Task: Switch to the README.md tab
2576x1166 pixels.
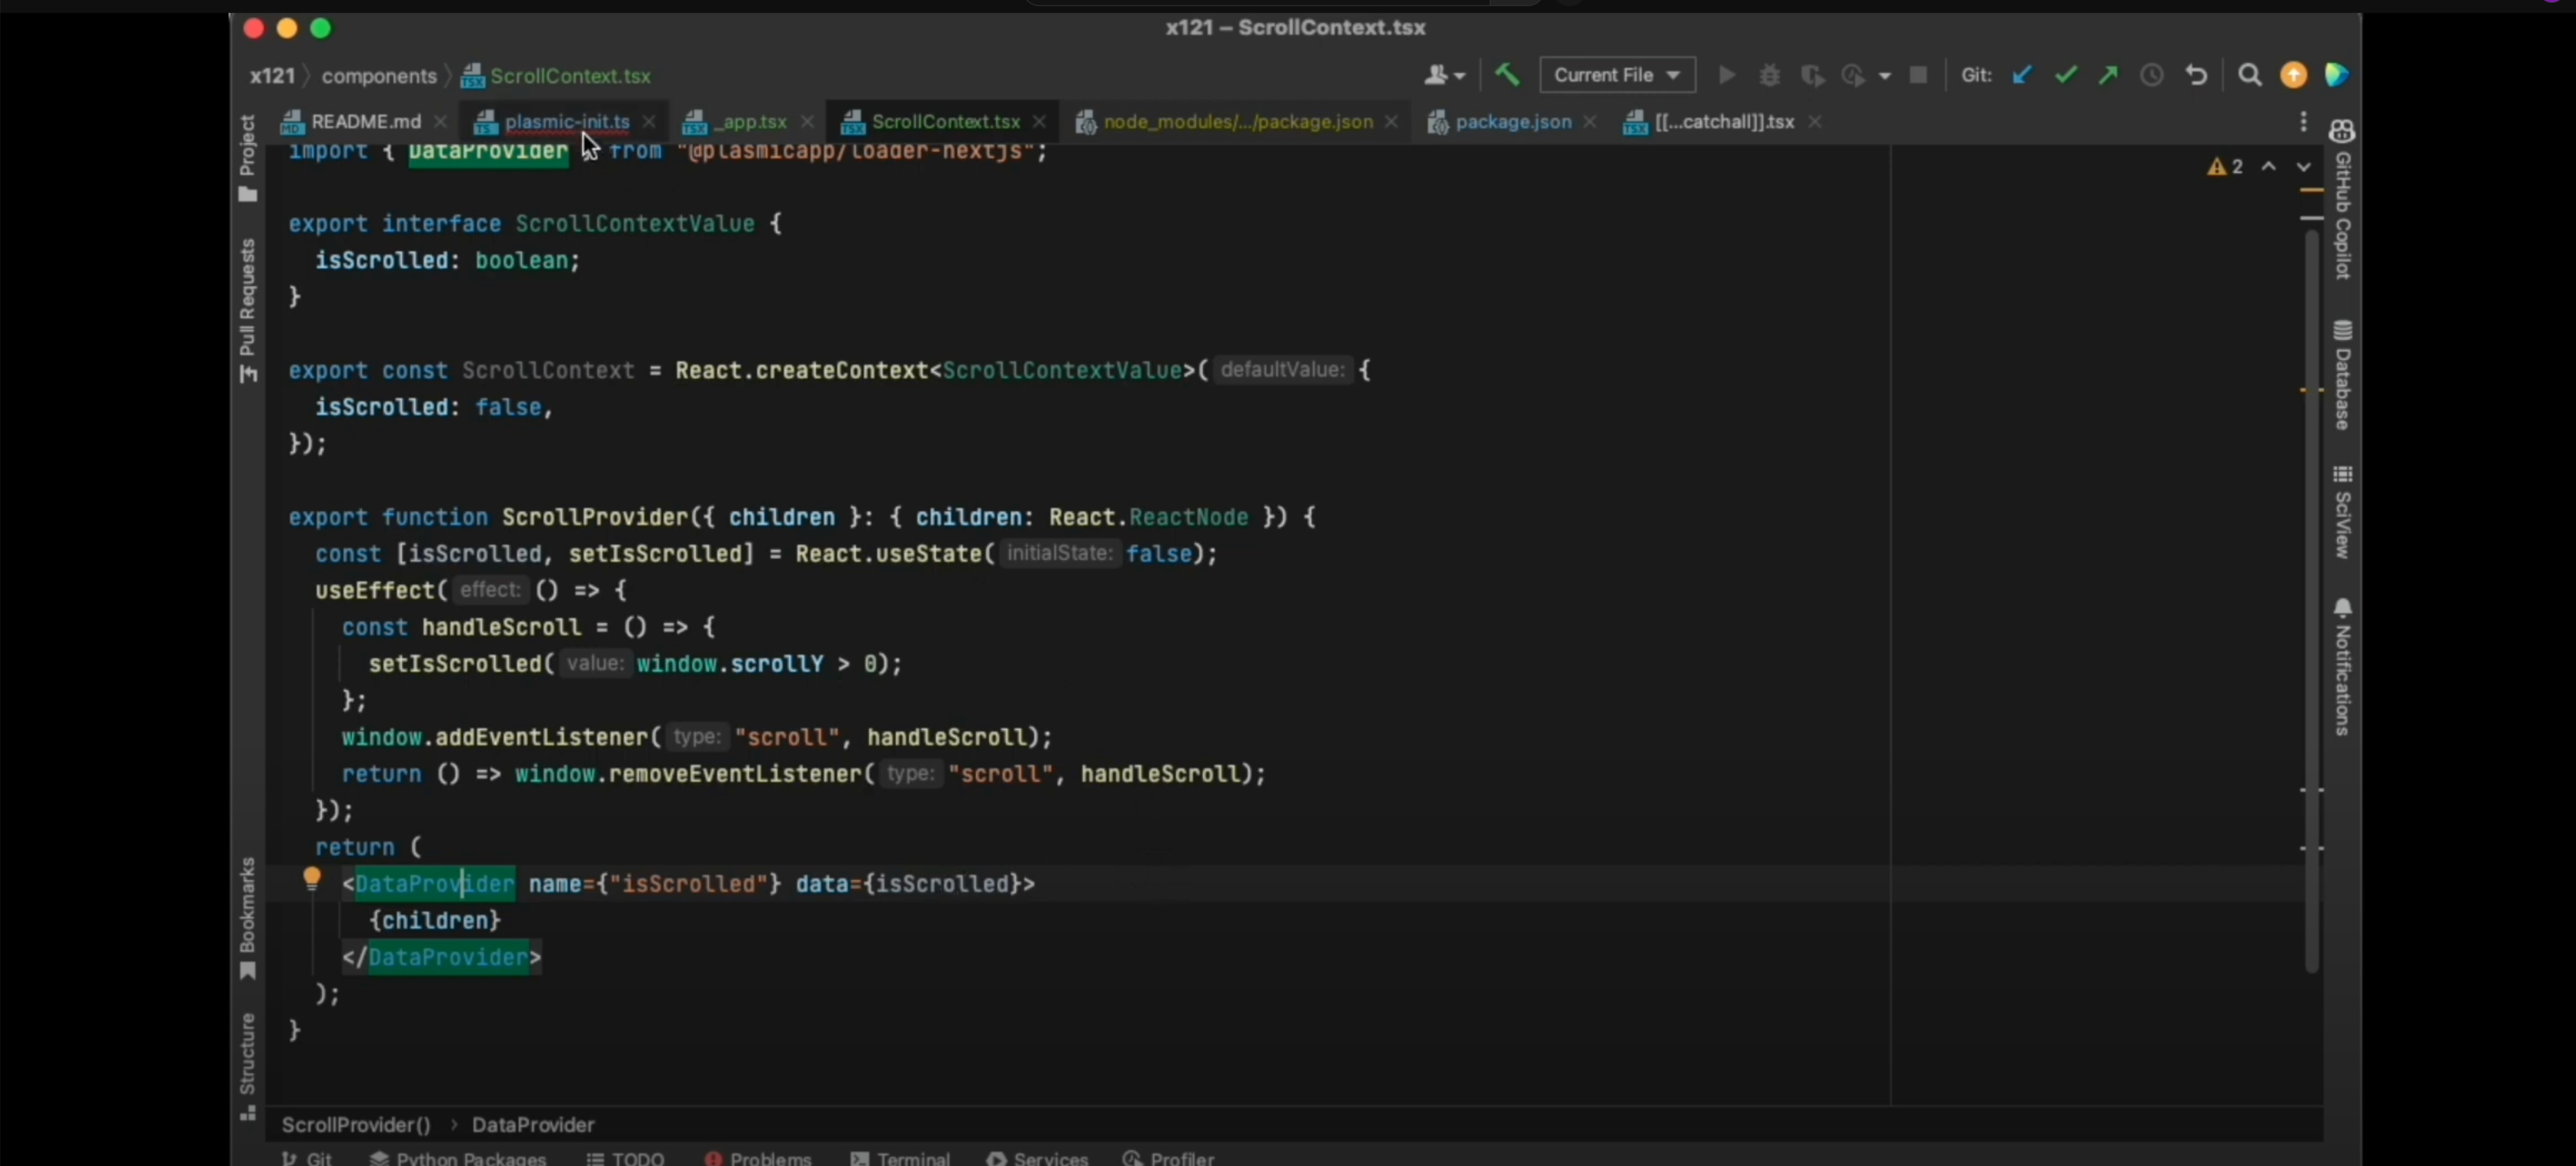Action: (x=365, y=122)
